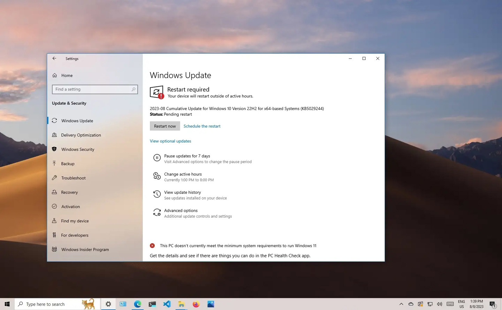Open Microsoft Edge from taskbar

pyautogui.click(x=138, y=304)
